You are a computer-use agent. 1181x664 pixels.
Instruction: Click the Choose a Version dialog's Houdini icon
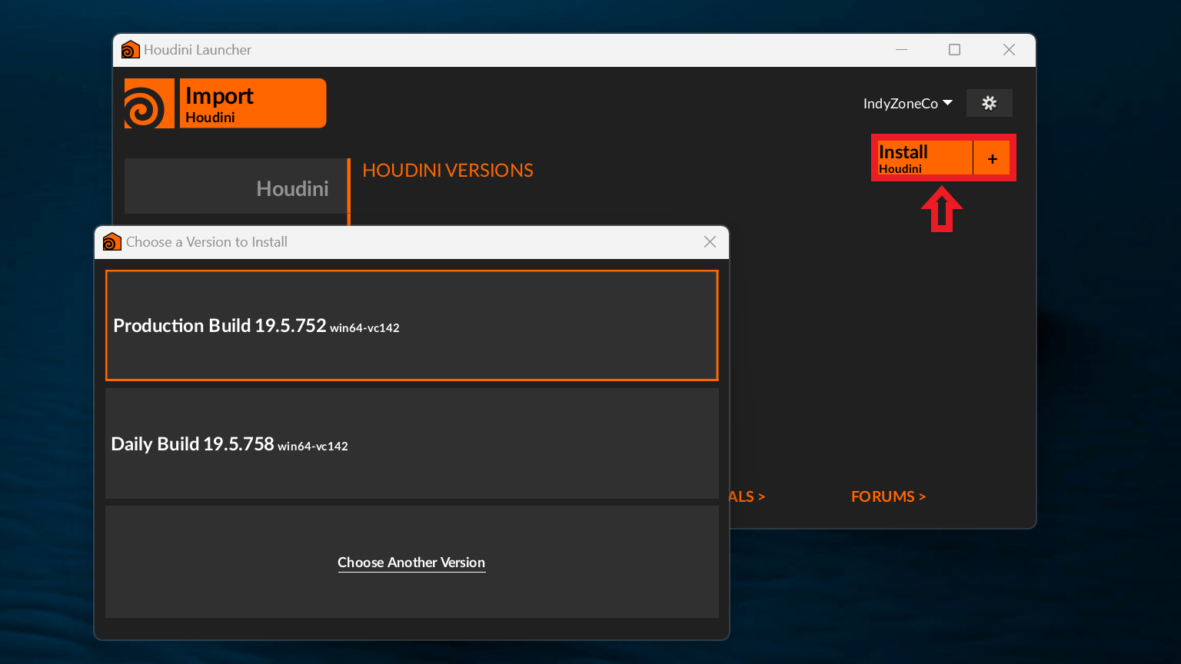click(x=112, y=242)
